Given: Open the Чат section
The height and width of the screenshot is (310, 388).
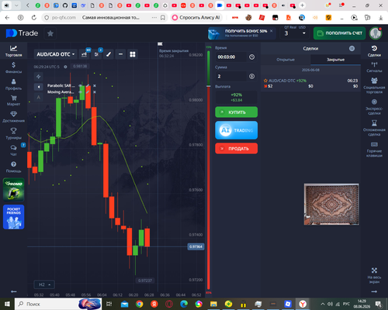Looking at the screenshot, I should (13, 150).
